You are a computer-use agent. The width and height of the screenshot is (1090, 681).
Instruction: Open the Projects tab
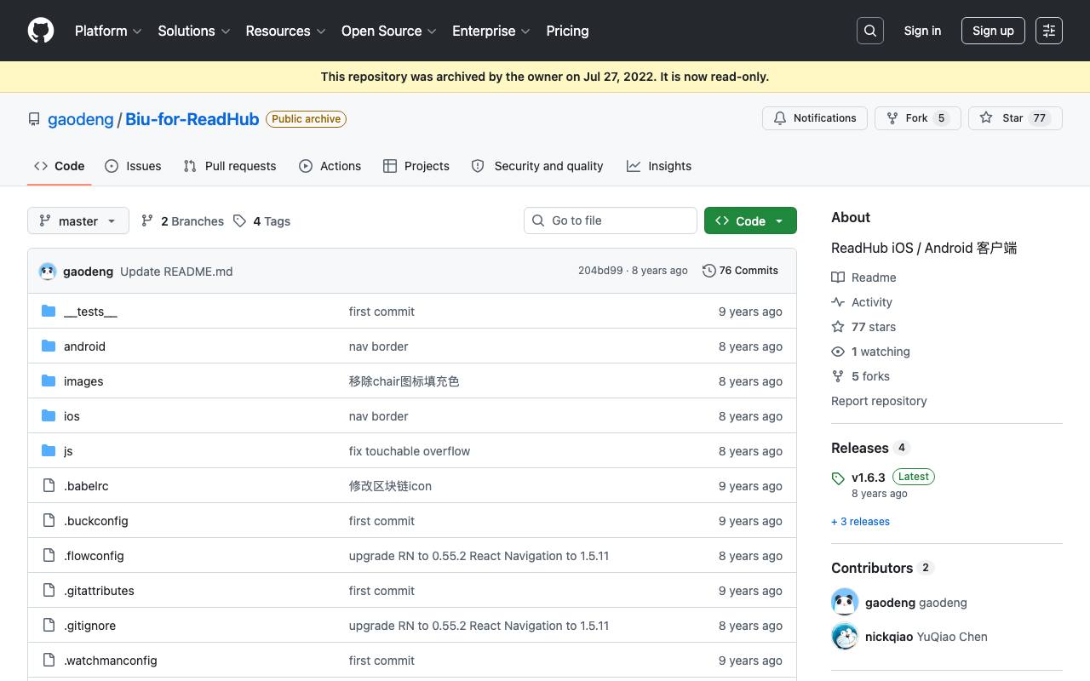(416, 166)
